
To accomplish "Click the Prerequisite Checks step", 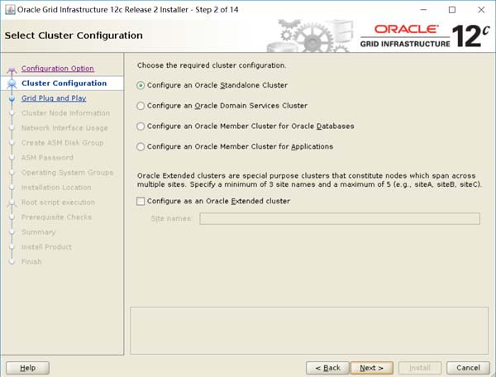I will pos(56,217).
